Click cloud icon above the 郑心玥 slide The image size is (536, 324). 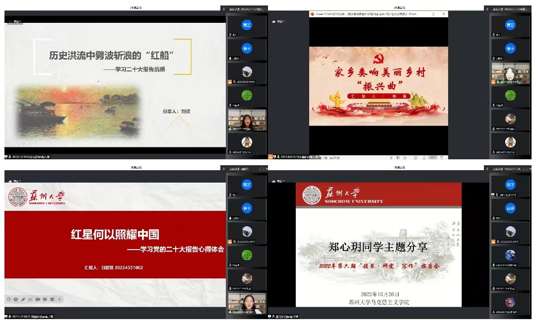(x=273, y=182)
